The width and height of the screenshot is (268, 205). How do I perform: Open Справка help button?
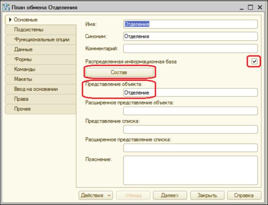click(244, 195)
